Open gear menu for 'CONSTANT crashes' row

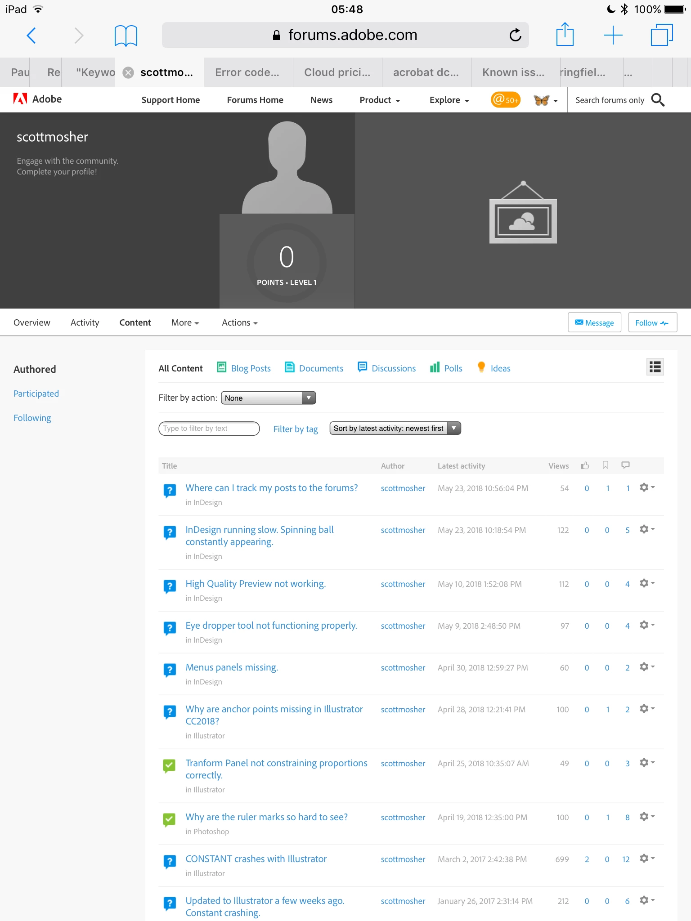coord(647,858)
